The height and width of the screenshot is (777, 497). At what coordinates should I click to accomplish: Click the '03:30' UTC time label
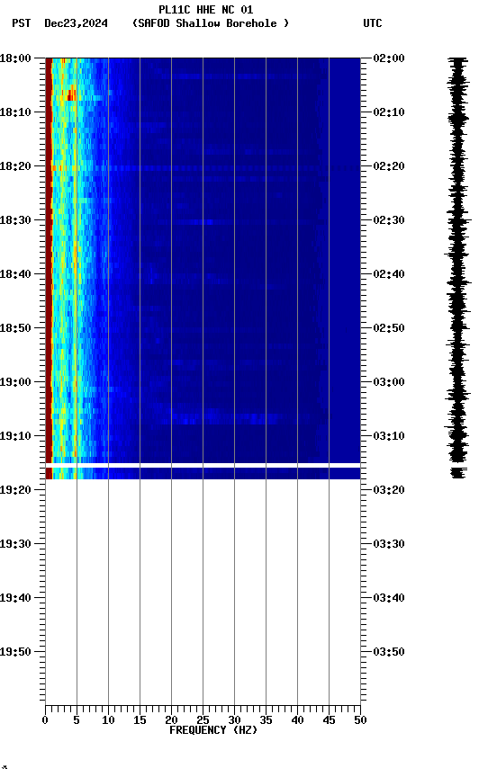pos(389,544)
